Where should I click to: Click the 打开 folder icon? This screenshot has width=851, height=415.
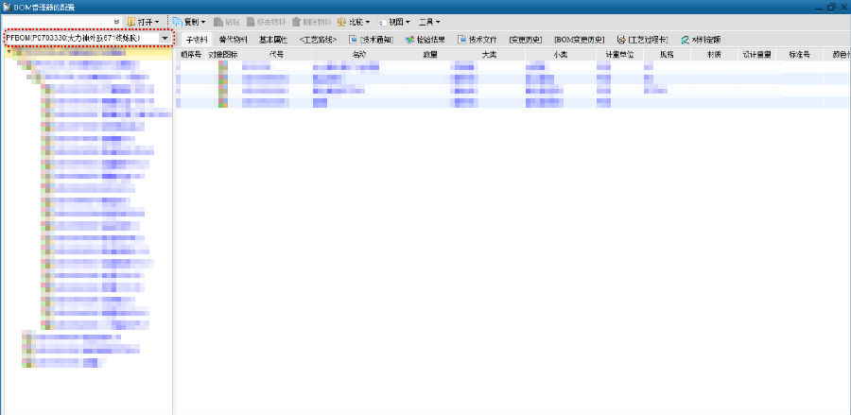tap(131, 22)
